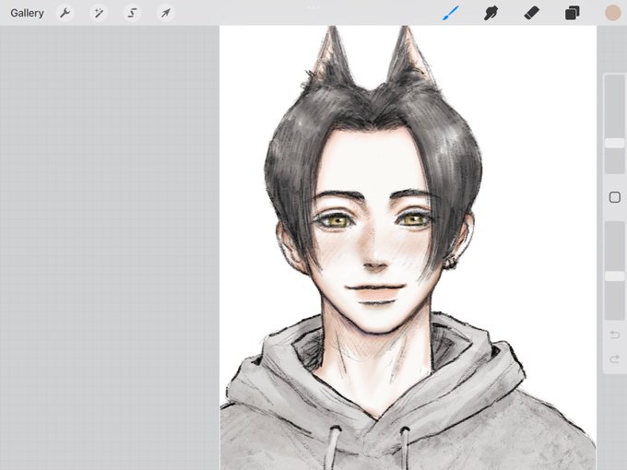Tap the character's right cat ear on canvas
The width and height of the screenshot is (627, 470).
click(x=408, y=56)
